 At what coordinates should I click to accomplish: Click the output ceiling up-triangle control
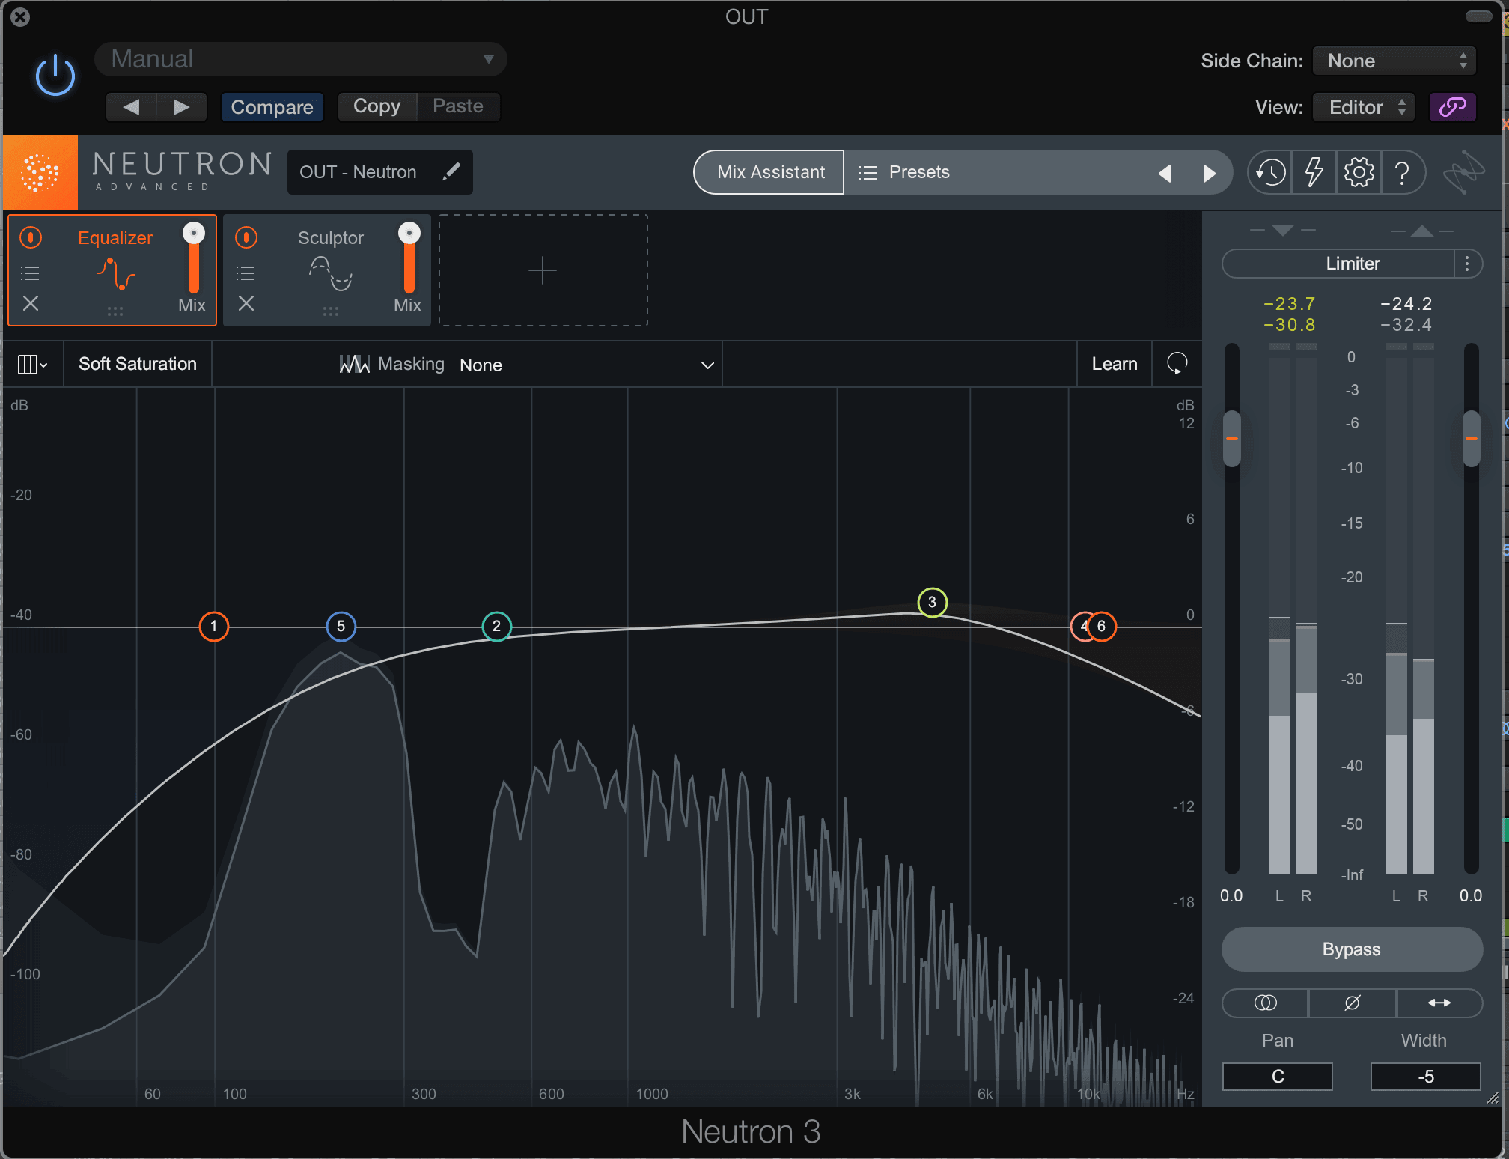1422,231
